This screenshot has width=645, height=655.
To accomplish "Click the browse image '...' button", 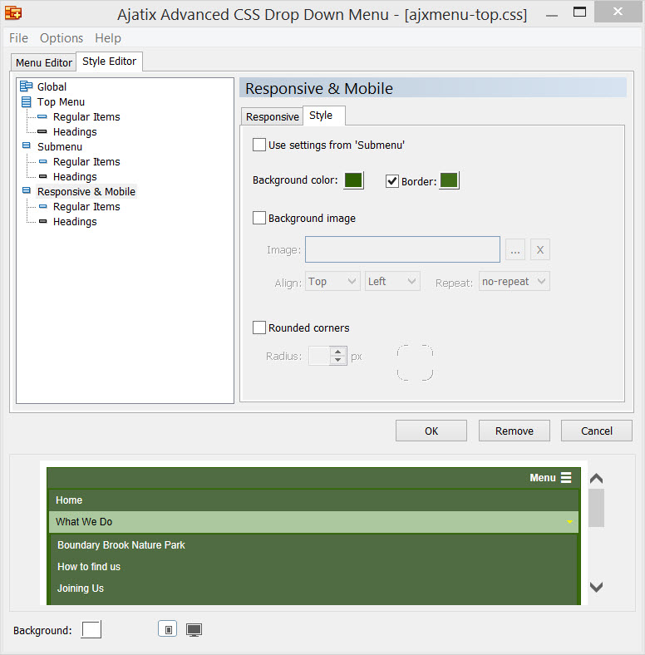I will (515, 250).
